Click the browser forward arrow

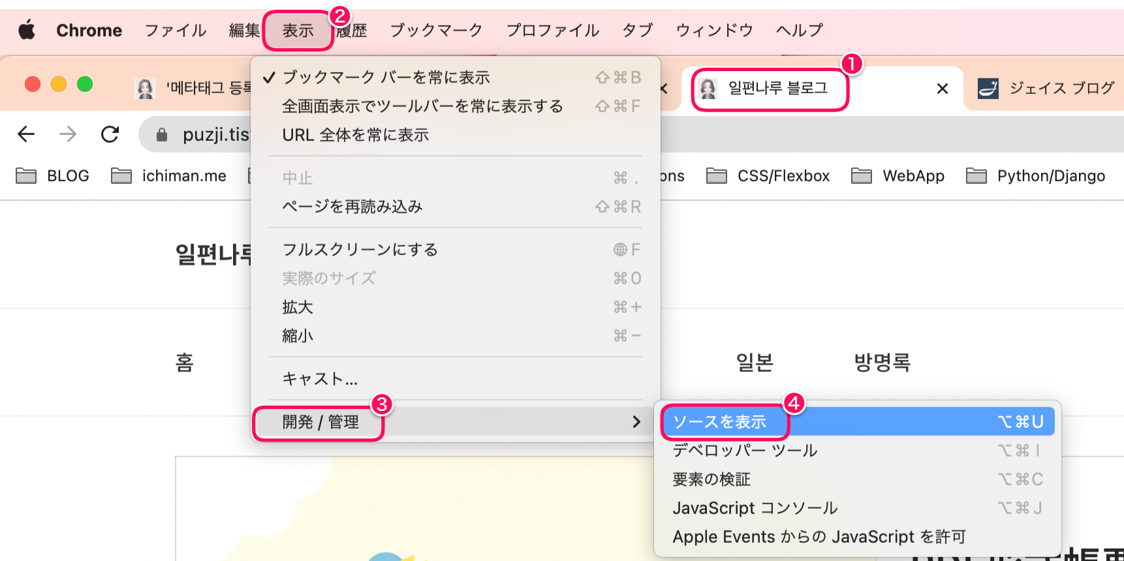[x=68, y=134]
